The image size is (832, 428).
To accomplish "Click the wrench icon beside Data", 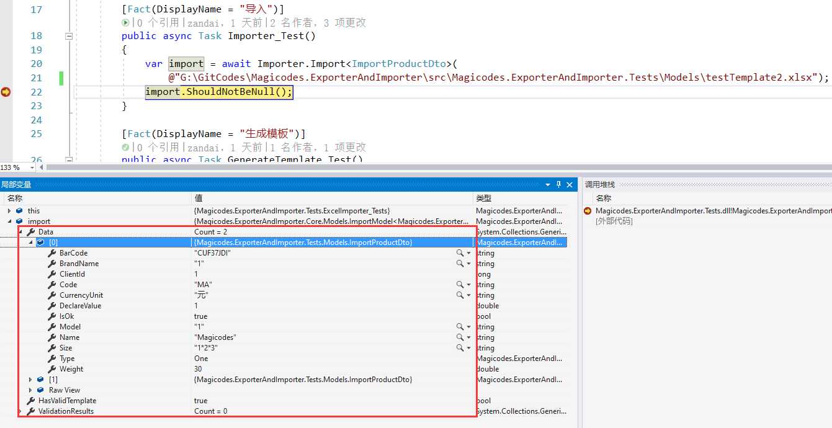I will (31, 232).
